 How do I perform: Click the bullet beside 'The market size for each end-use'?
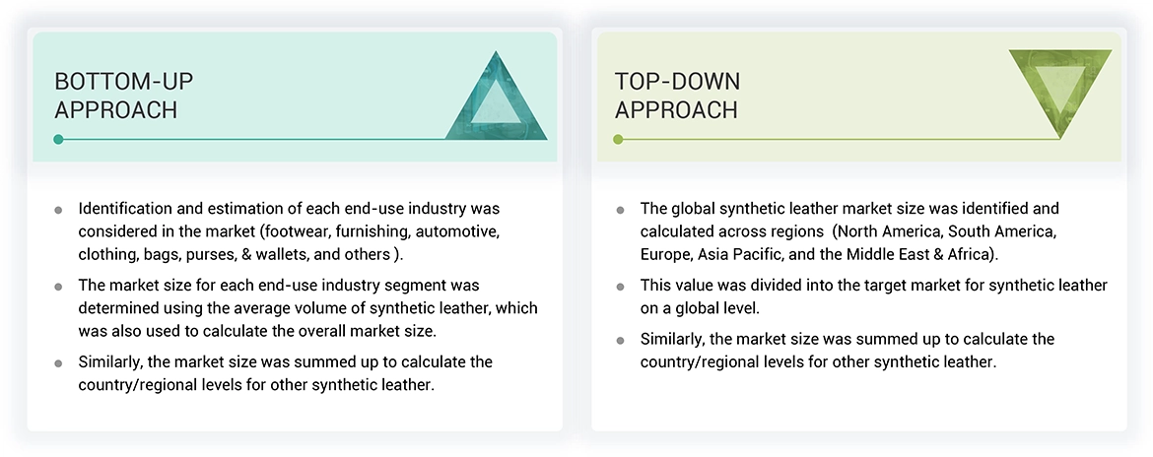click(58, 287)
